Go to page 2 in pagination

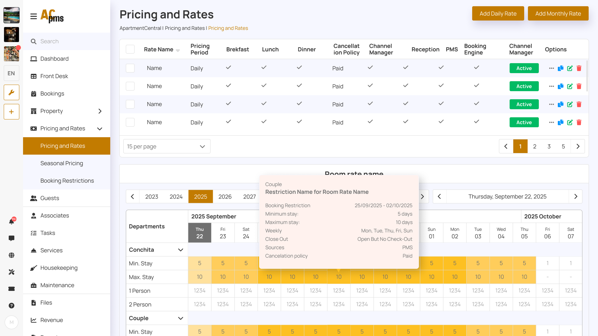[535, 146]
